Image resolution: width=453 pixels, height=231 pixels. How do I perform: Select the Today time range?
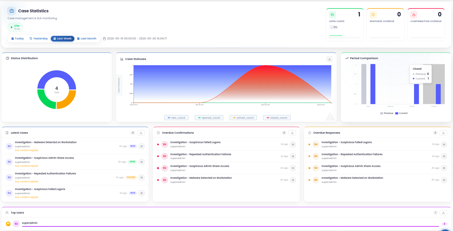point(17,39)
